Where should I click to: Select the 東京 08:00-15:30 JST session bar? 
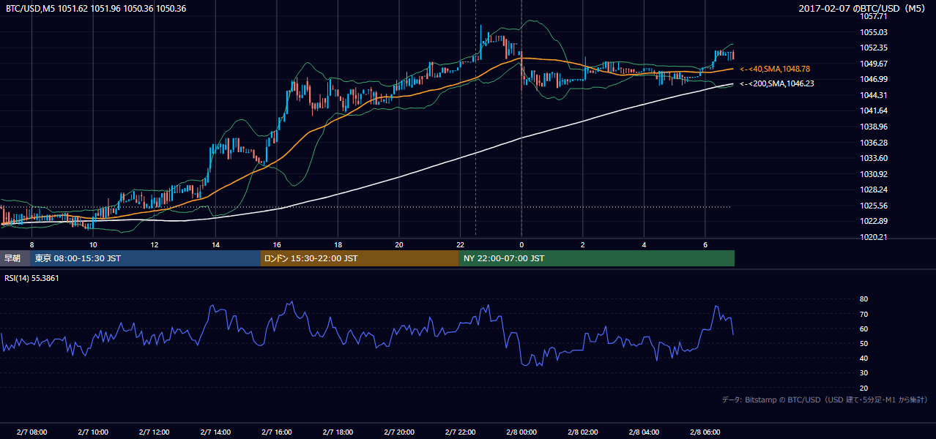[x=145, y=258]
